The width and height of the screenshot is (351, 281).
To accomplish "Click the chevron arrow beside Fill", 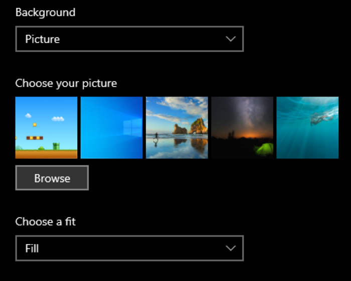I will pyautogui.click(x=231, y=248).
